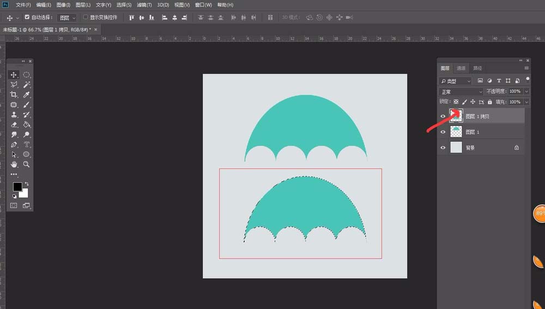Enable 显示变换控件 checkbox
Viewport: 545px width, 309px height.
point(86,17)
